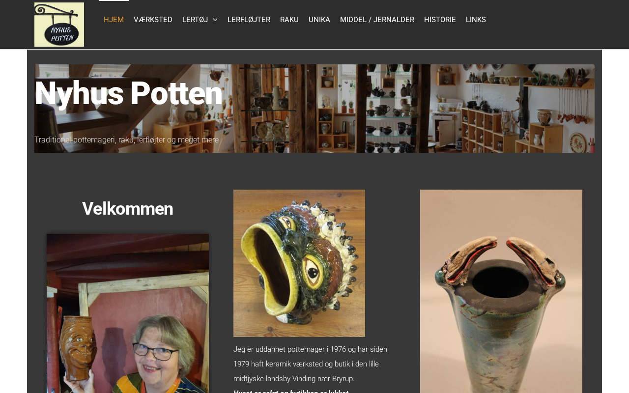The height and width of the screenshot is (393, 629).
Task: Open the raku bird vase image
Action: coord(501,291)
